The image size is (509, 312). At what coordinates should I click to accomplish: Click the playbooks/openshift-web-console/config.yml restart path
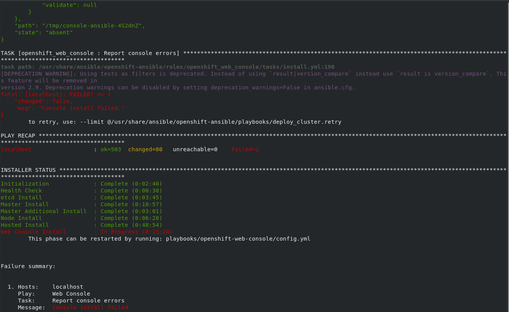tap(238, 239)
